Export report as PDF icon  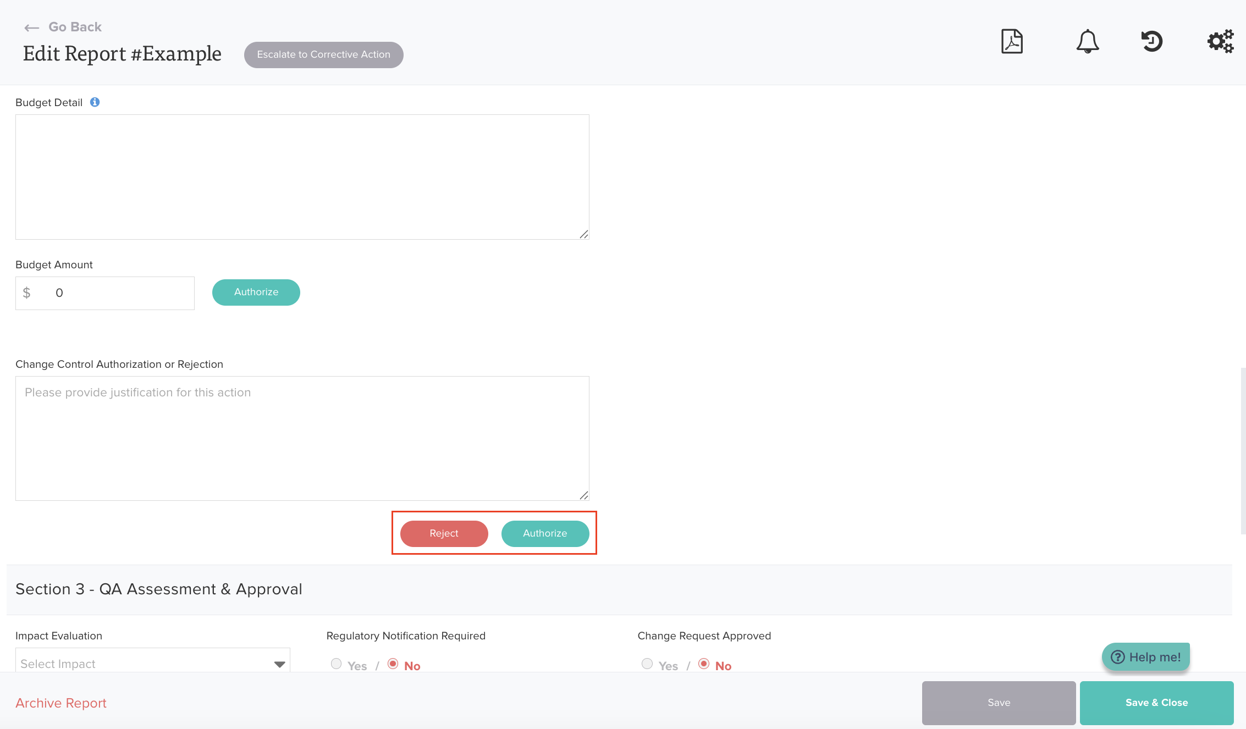point(1012,41)
